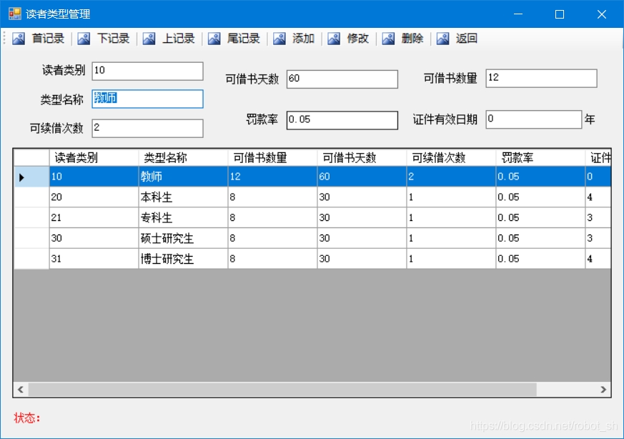Click in the 可续借次数 input field
The width and height of the screenshot is (624, 439).
point(148,128)
